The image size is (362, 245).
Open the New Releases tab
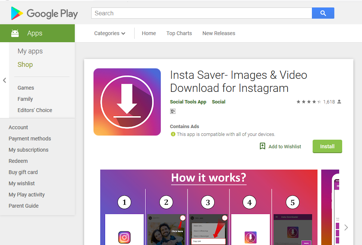pyautogui.click(x=219, y=33)
